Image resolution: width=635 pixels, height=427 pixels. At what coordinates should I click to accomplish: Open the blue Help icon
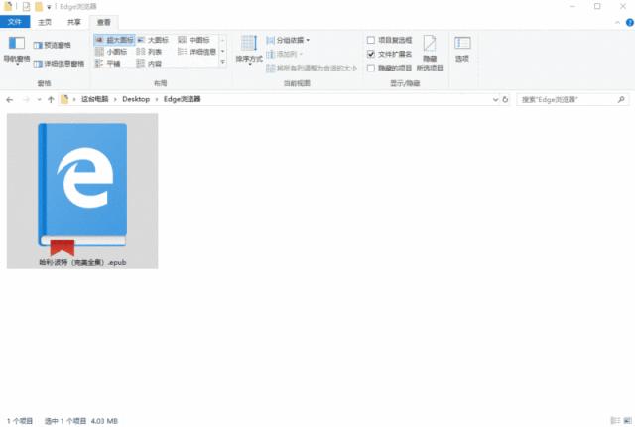[x=630, y=23]
